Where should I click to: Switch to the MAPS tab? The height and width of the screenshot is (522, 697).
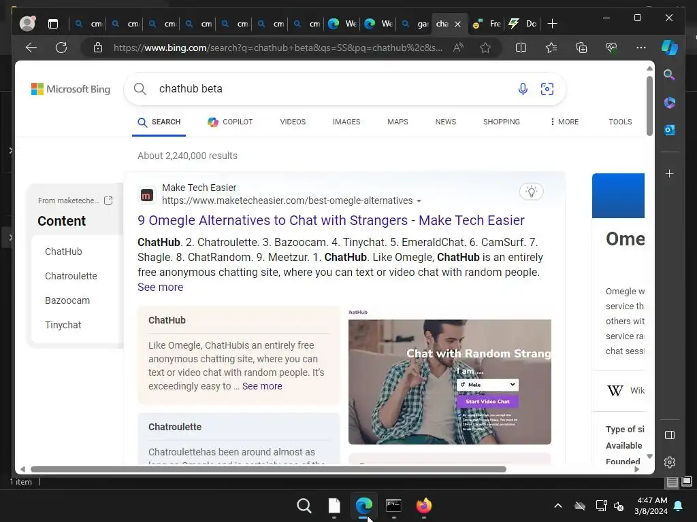point(398,122)
